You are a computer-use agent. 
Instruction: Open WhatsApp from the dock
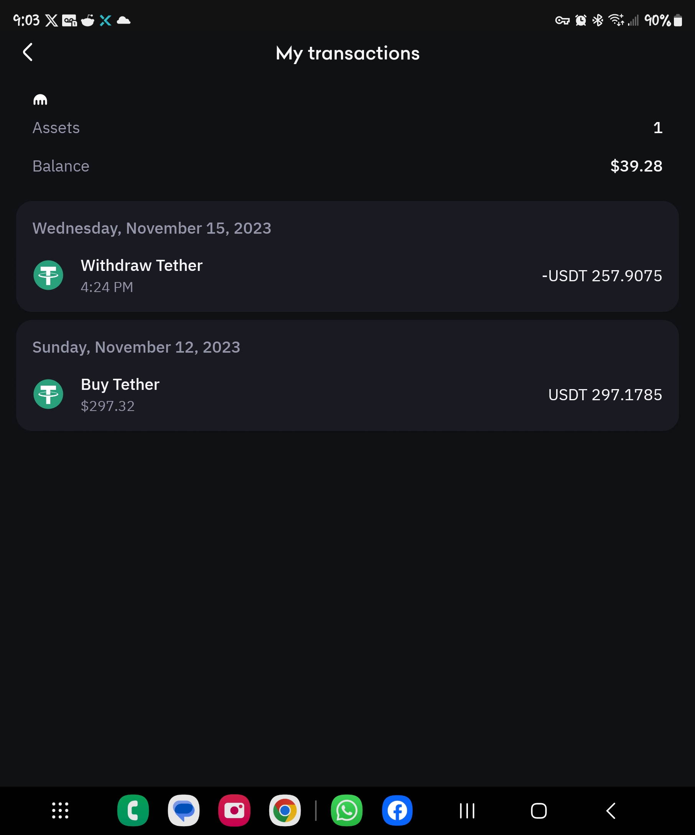[346, 810]
